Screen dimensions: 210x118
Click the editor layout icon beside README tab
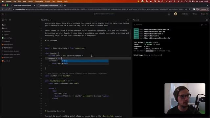[128, 20]
